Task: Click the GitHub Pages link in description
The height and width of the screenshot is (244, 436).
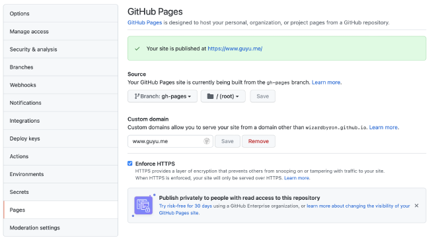Action: (x=145, y=22)
